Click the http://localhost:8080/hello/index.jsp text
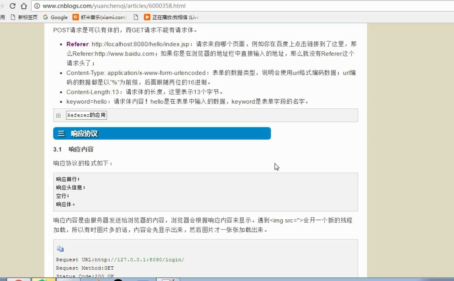 click(140, 44)
